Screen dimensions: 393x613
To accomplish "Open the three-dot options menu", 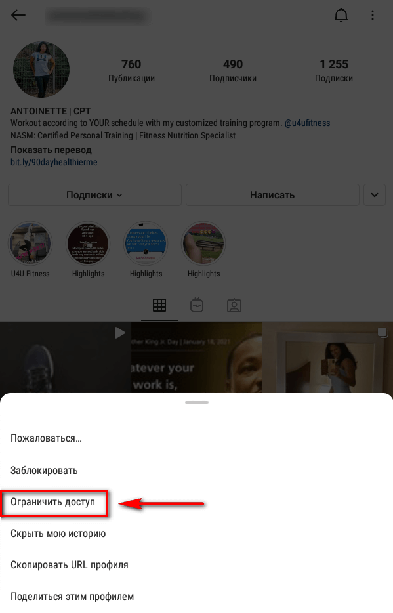I will click(372, 15).
